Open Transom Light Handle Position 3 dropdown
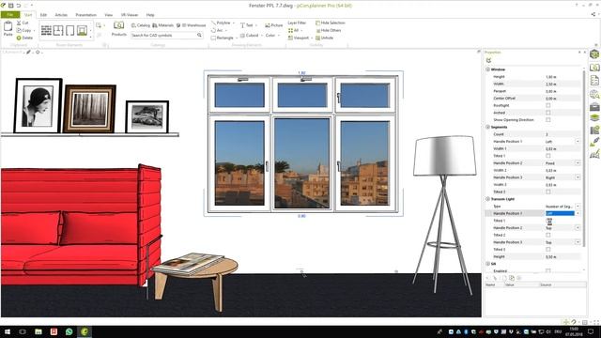The height and width of the screenshot is (338, 601). [578, 242]
